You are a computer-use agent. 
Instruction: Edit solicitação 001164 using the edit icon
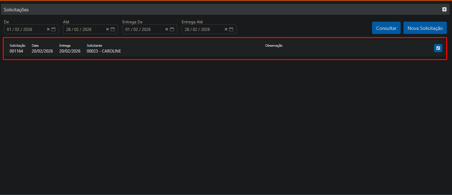tap(438, 48)
